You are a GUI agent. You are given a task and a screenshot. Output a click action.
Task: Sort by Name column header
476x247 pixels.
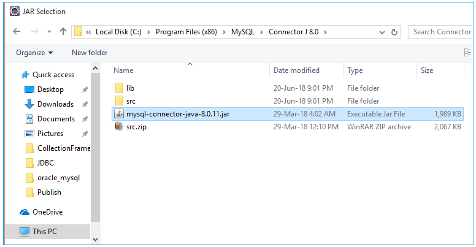click(123, 70)
